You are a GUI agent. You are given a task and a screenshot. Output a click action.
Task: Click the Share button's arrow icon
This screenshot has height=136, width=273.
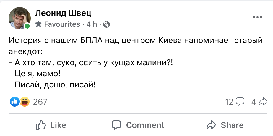212,125
